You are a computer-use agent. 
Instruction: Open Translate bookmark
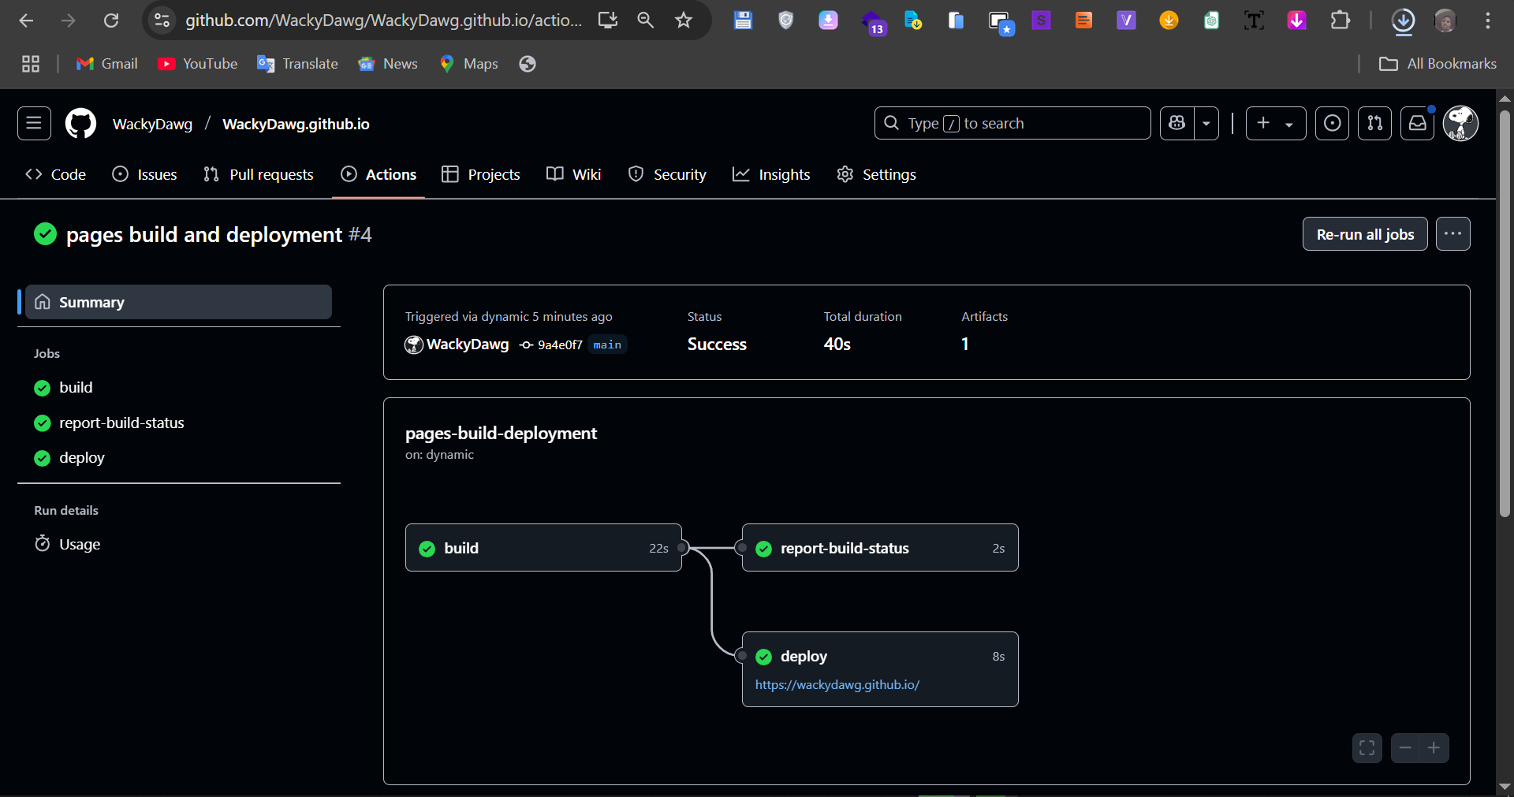click(x=298, y=64)
